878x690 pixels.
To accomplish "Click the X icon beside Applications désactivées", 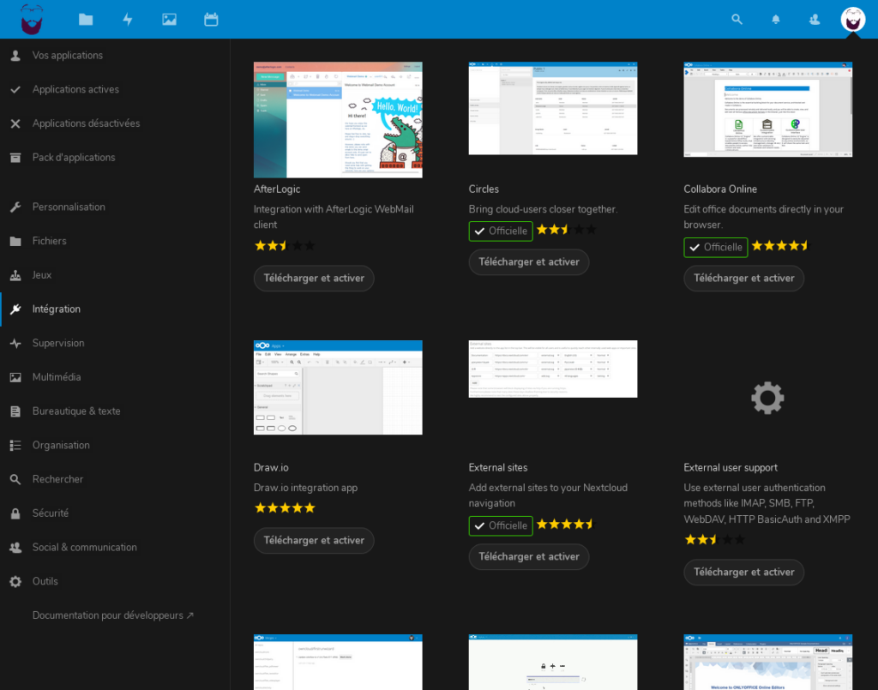I will [15, 123].
